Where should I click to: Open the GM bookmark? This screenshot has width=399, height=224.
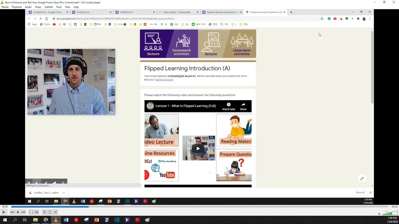174,24
